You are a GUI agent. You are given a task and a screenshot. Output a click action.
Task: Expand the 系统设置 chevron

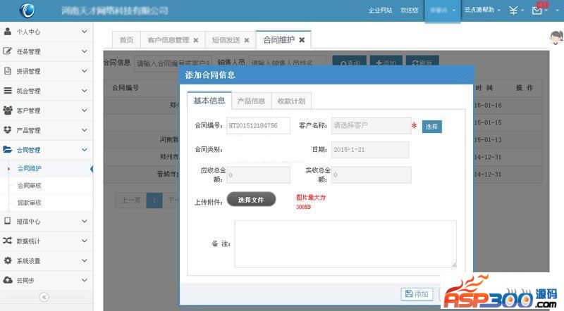point(84,260)
